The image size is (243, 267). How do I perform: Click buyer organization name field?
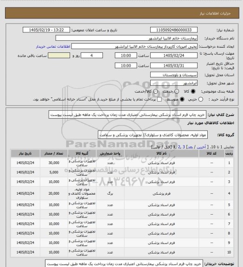tap(127, 38)
